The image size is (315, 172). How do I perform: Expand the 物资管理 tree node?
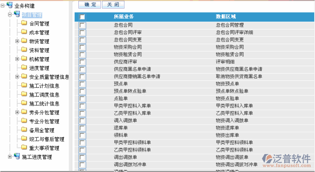[17, 41]
